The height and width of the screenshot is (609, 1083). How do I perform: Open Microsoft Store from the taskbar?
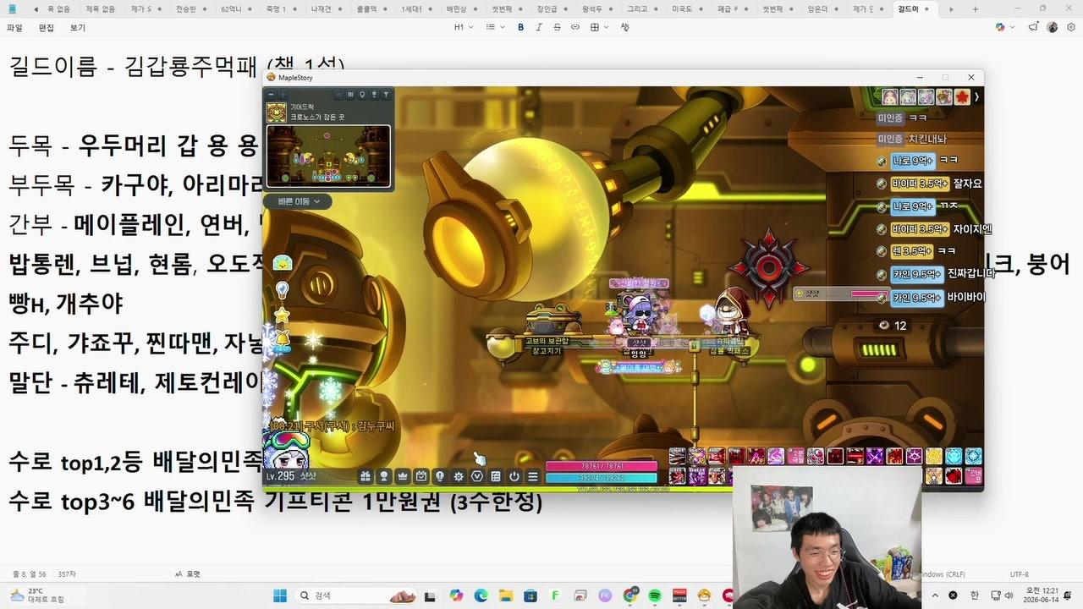pos(531,595)
